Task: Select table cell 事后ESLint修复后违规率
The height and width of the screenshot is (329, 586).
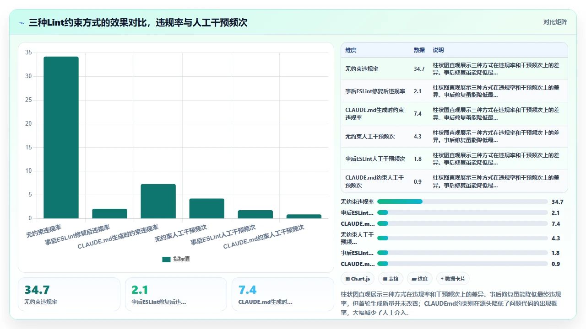Action: click(x=375, y=91)
